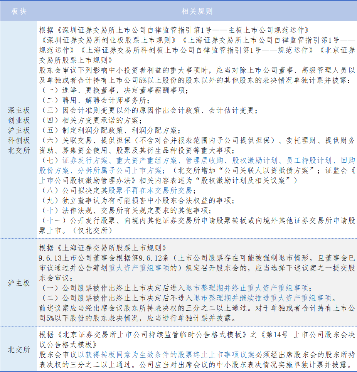Click the line starting '(六)关联交易、提供担保'

[197, 140]
